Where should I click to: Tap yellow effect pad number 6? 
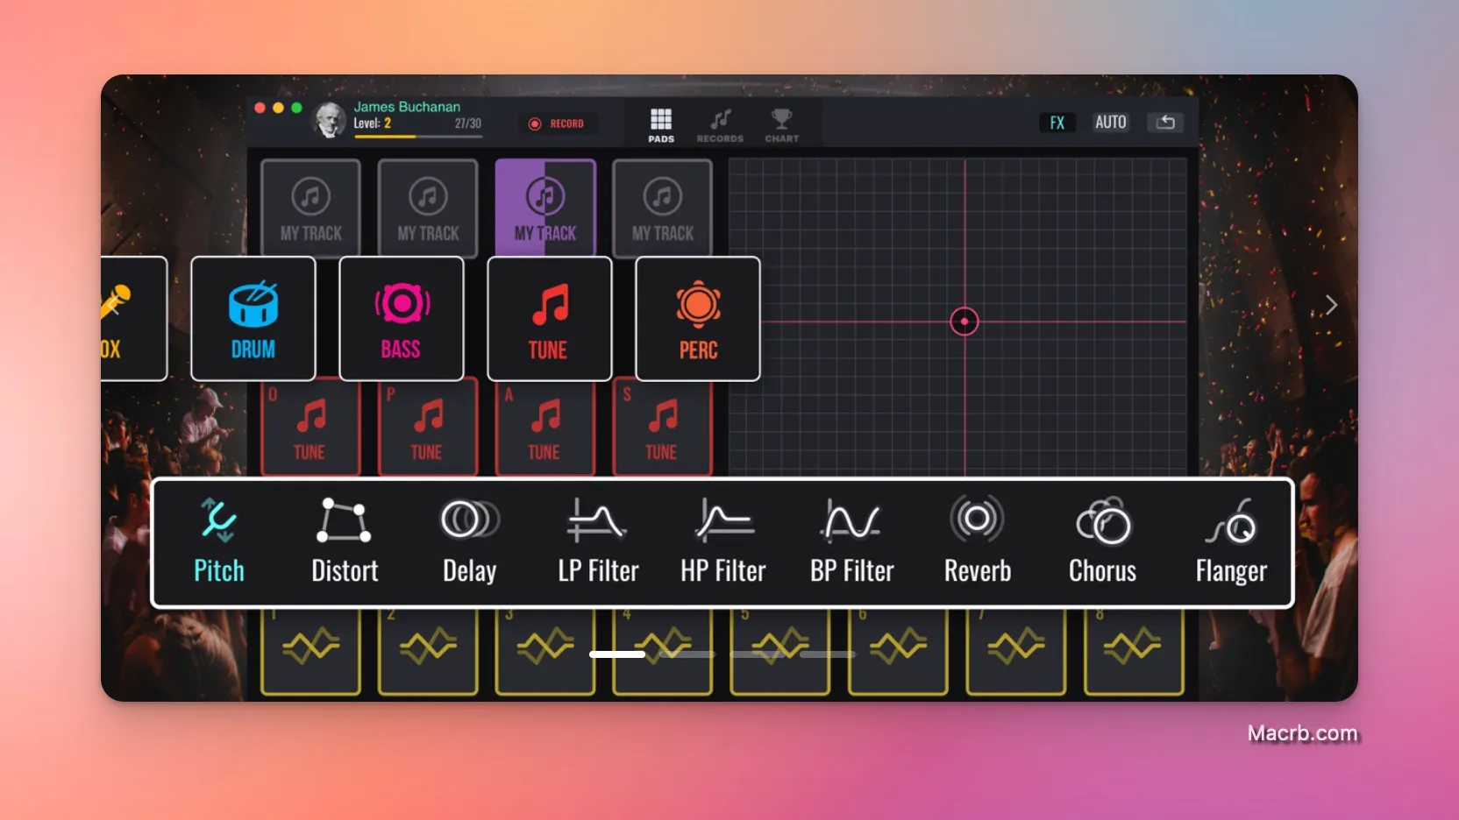point(898,651)
